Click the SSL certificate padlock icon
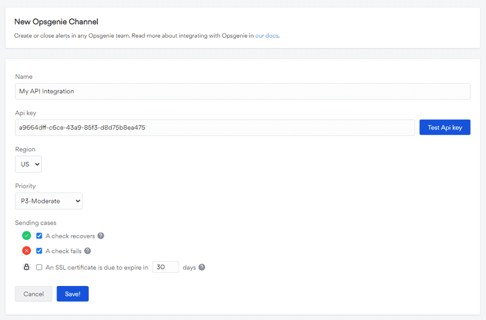Viewport: 486px width, 320px height. (x=27, y=267)
